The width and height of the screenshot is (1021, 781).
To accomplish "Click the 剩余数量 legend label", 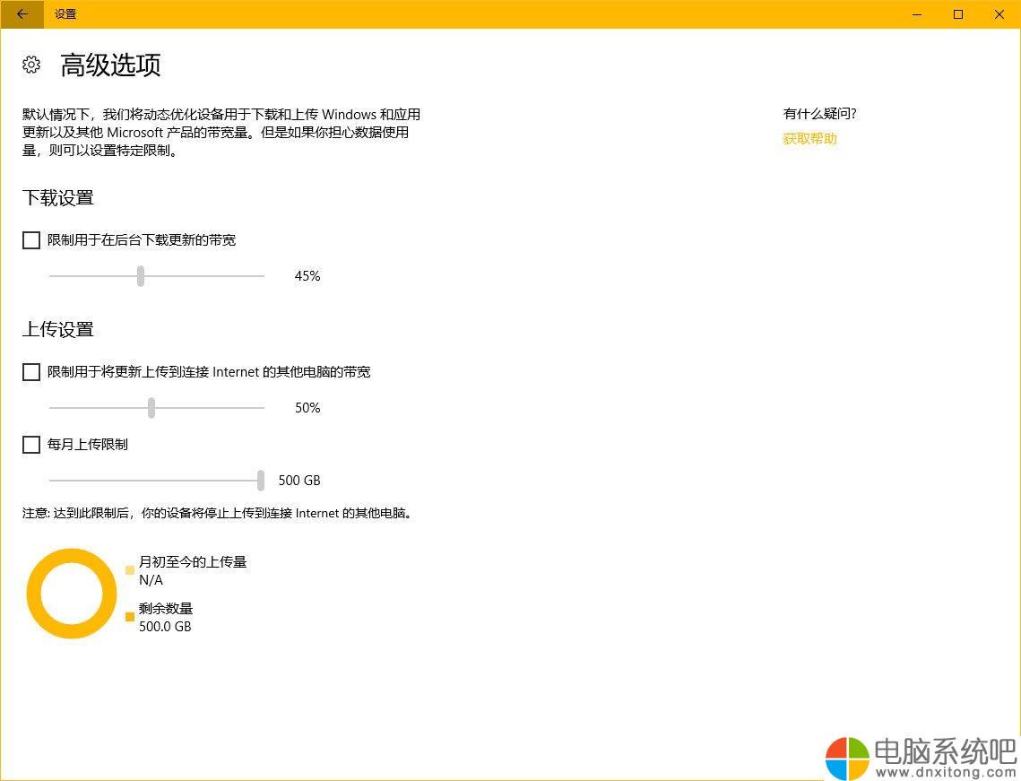I will tap(166, 609).
